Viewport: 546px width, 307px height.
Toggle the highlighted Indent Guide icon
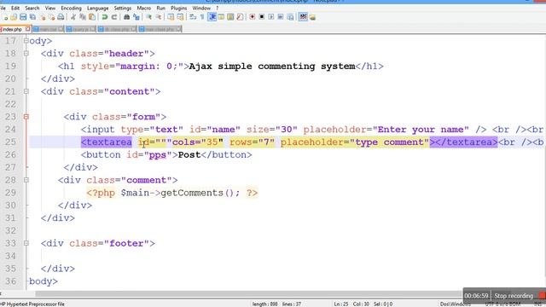pos(212,17)
